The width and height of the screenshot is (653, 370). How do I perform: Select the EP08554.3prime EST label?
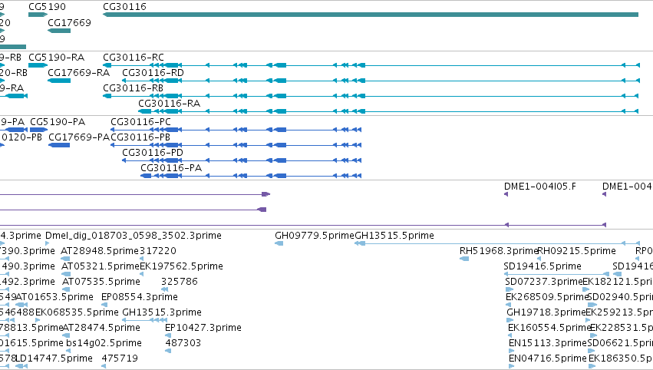click(x=140, y=297)
